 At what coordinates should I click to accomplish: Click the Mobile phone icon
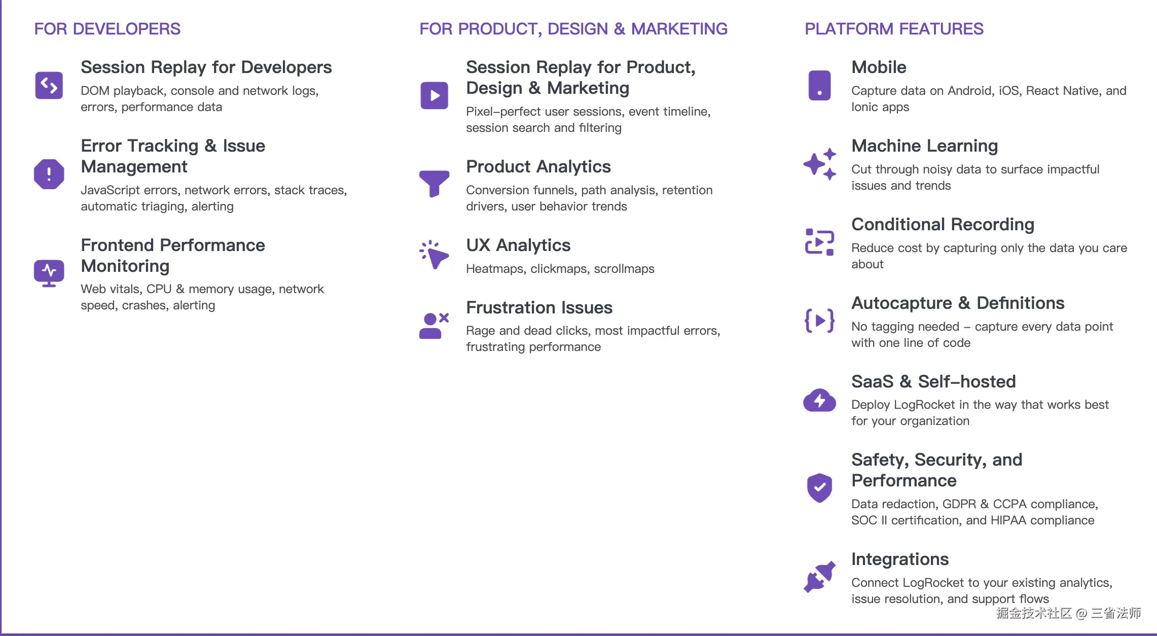pos(819,85)
